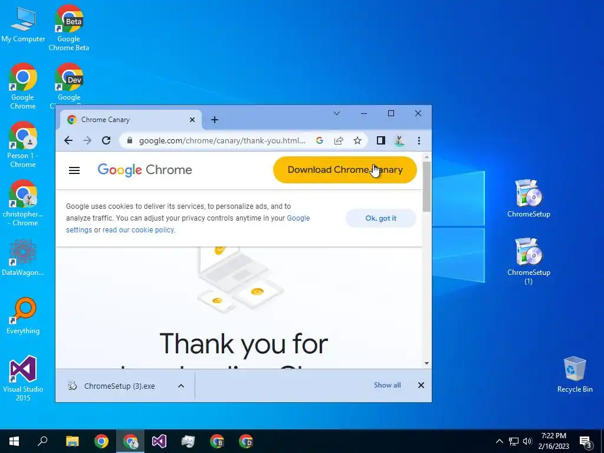This screenshot has height=453, width=604.
Task: Close the downloads bar
Action: point(421,385)
